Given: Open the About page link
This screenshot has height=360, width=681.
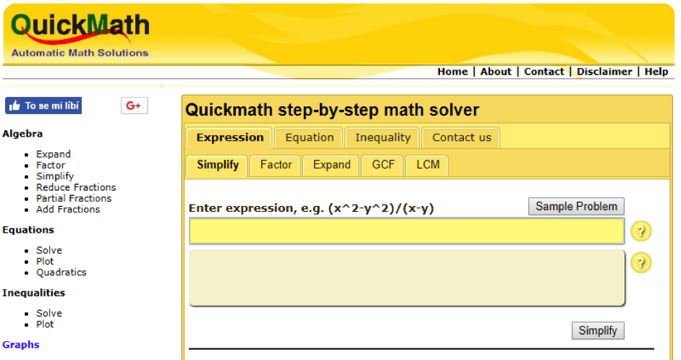Looking at the screenshot, I should pyautogui.click(x=496, y=72).
